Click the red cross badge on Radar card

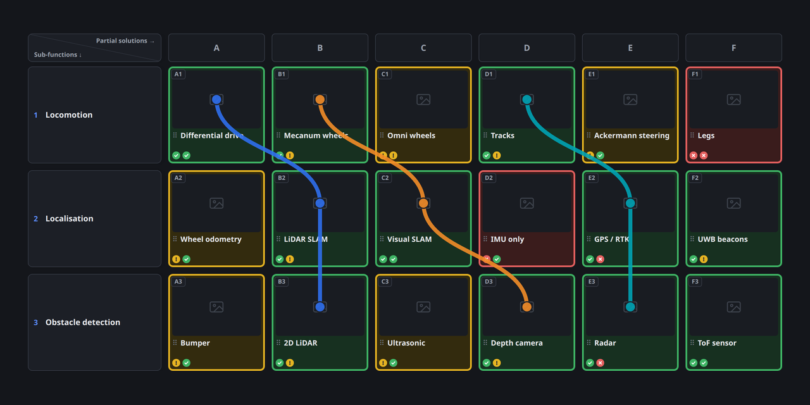pyautogui.click(x=600, y=363)
